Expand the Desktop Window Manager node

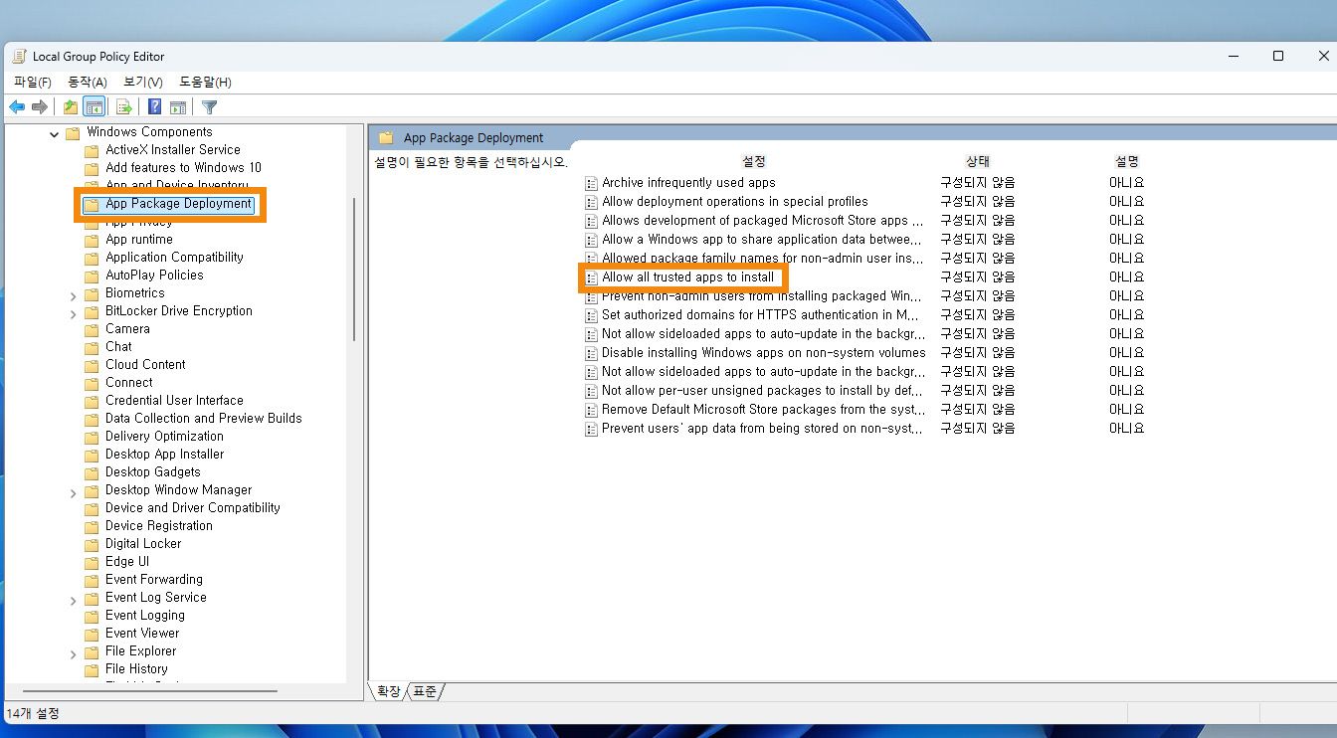coord(74,492)
